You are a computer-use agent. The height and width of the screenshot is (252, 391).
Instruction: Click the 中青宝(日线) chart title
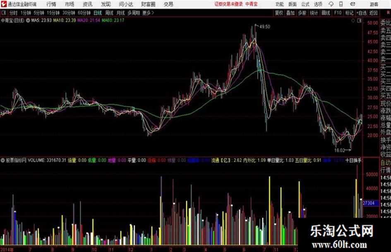coord(12,20)
